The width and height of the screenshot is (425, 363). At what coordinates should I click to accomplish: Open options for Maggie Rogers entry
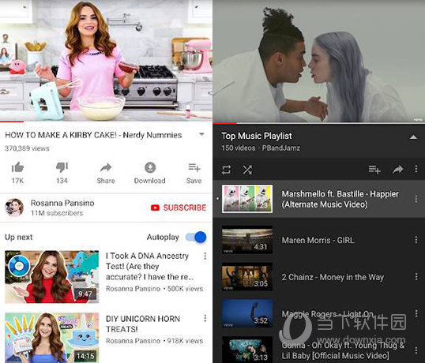(x=416, y=313)
